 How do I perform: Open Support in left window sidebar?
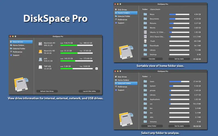pyautogui.click(x=21, y=55)
